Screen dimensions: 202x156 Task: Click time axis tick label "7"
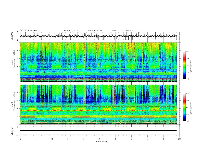(x=132, y=139)
